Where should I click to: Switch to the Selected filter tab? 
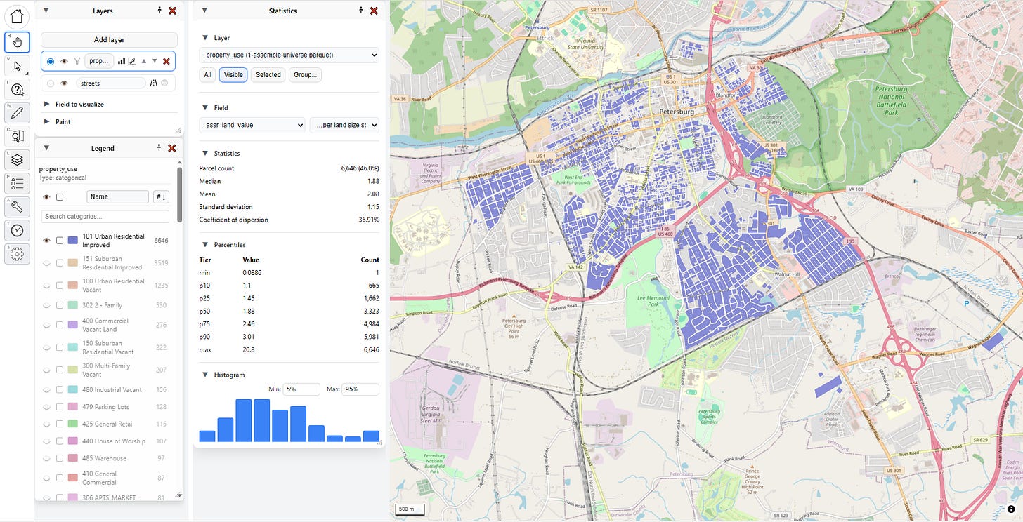268,75
